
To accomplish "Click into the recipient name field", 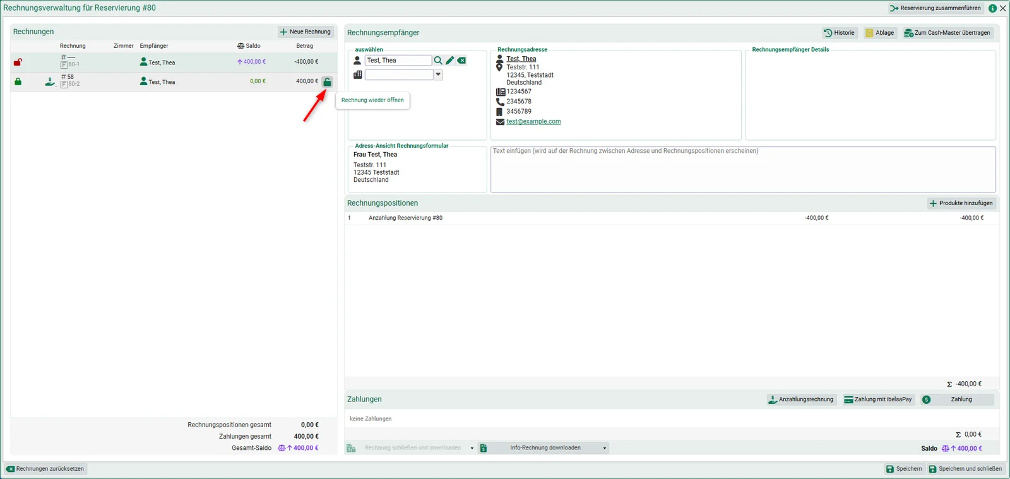I will pos(398,61).
